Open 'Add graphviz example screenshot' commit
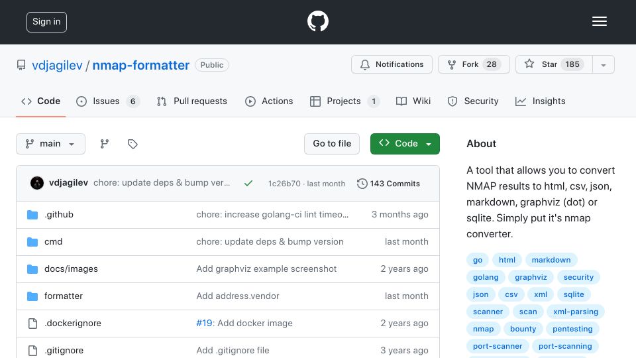Screen dimensions: 636x358 (266, 269)
